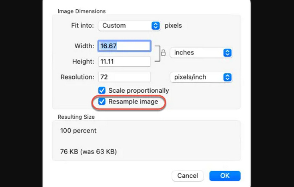
Task: Open the inches units dropdown
Action: (x=201, y=52)
